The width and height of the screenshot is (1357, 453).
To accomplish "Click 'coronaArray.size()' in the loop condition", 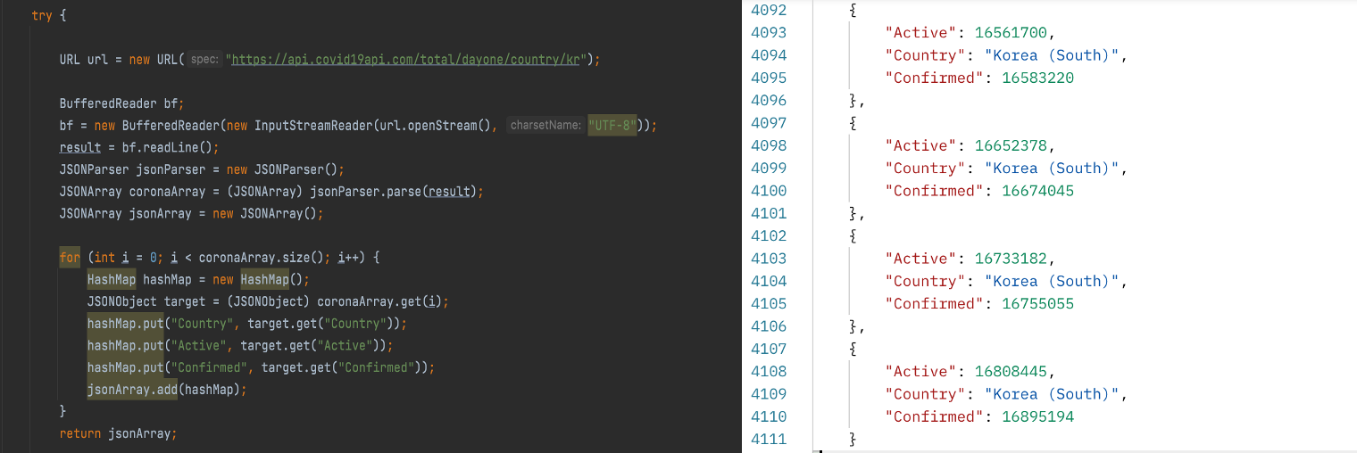I will (261, 258).
